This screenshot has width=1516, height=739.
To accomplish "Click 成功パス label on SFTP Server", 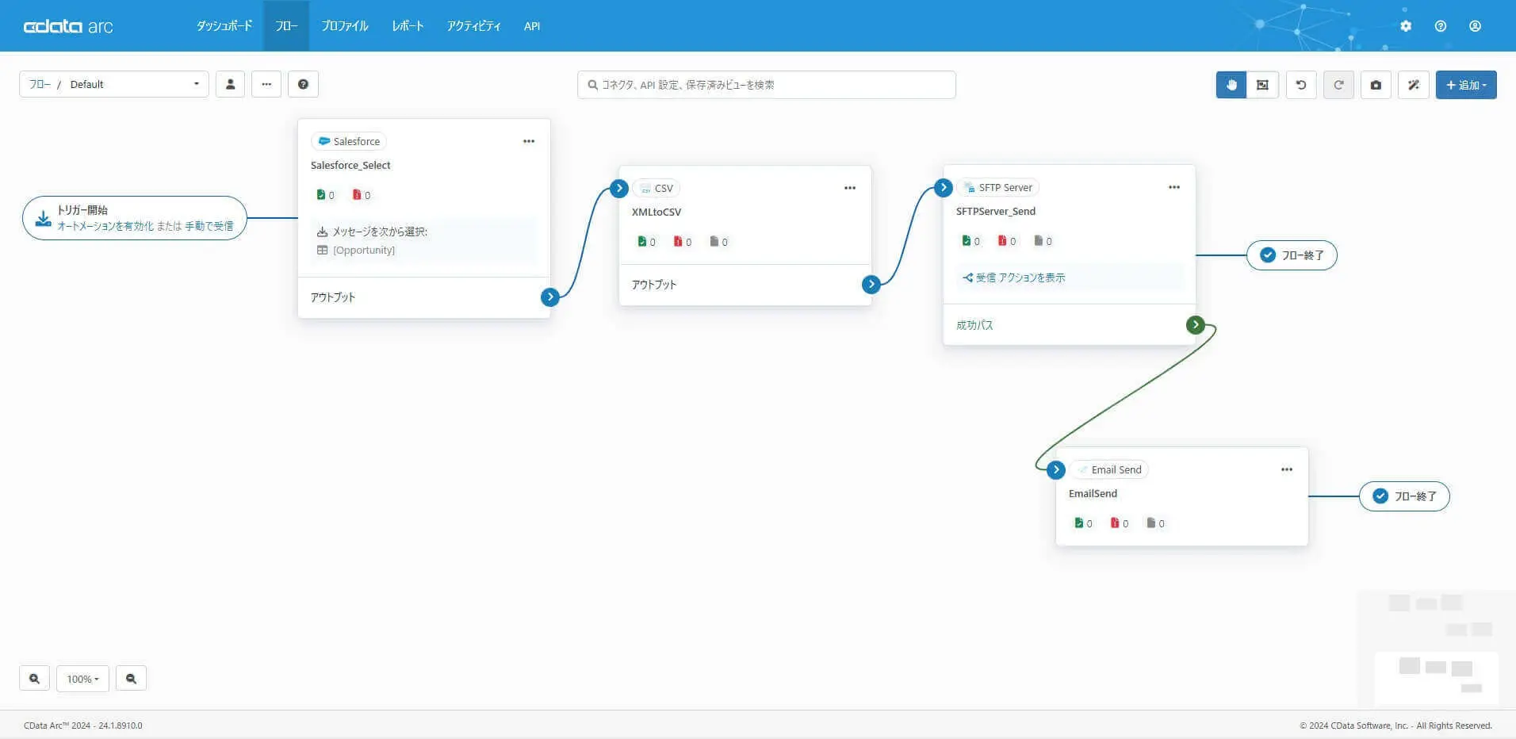I will click(x=974, y=325).
